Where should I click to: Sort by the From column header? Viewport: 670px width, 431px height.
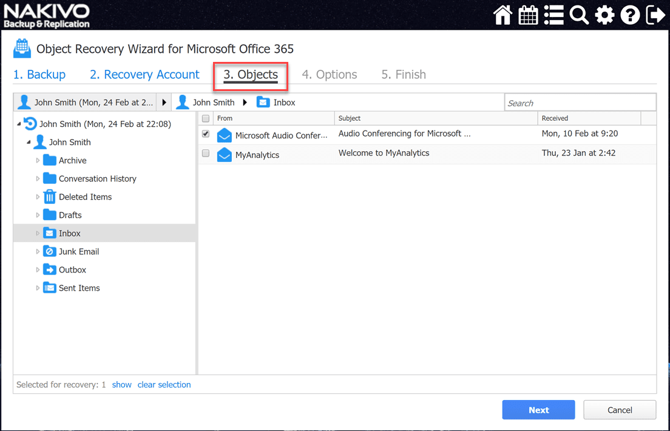(x=274, y=118)
